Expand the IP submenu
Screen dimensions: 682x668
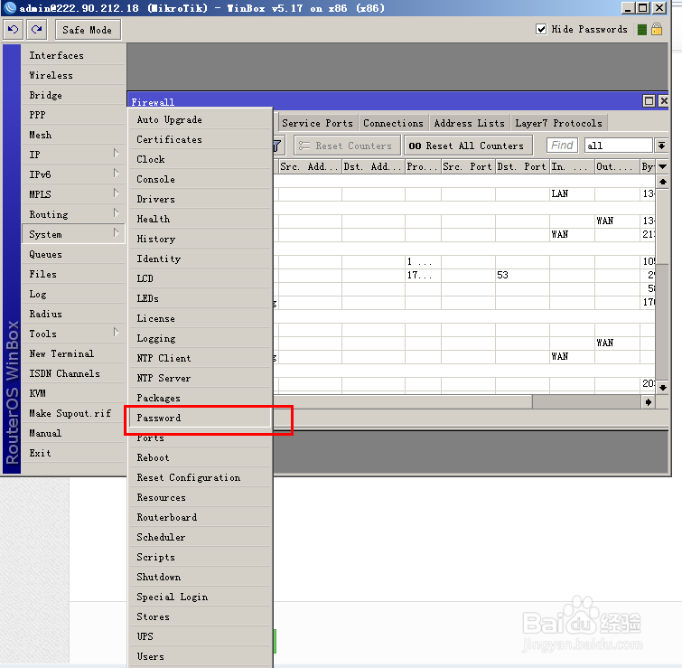[73, 155]
